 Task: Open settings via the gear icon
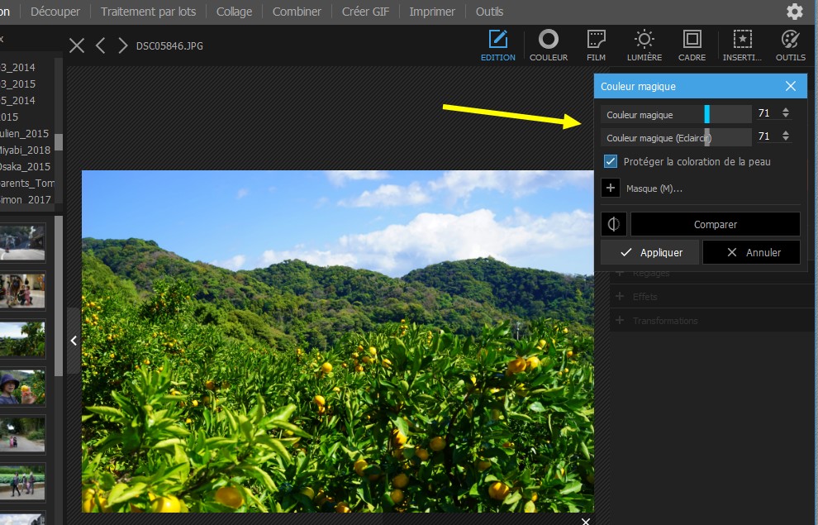794,11
